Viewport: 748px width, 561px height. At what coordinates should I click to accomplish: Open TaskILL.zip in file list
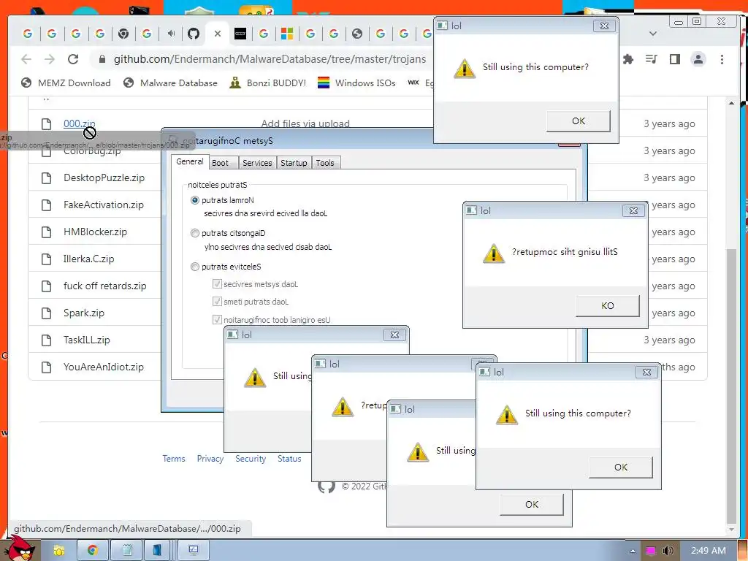(87, 340)
